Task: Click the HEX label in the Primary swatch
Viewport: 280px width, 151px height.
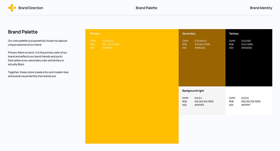Action: (92, 48)
